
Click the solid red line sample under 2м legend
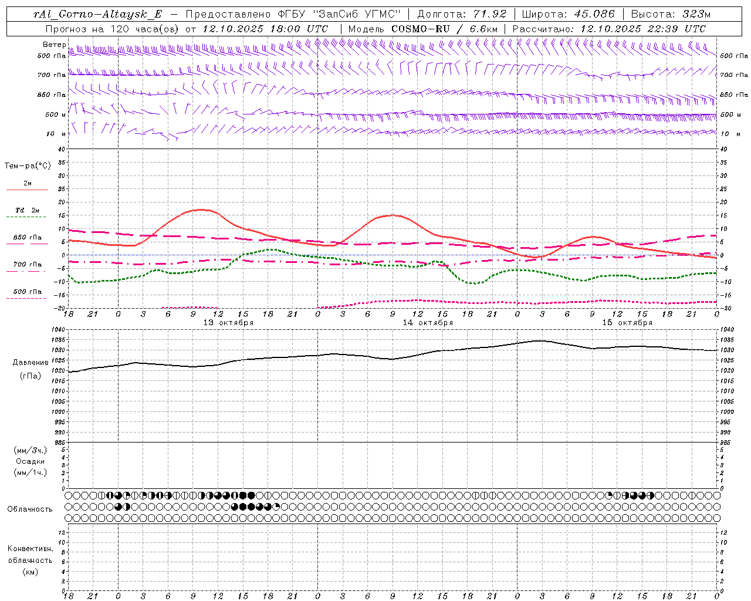(27, 190)
